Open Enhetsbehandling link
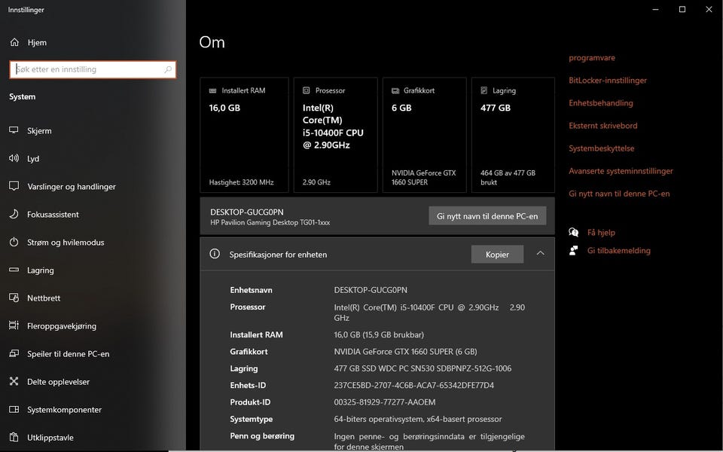 pyautogui.click(x=601, y=103)
